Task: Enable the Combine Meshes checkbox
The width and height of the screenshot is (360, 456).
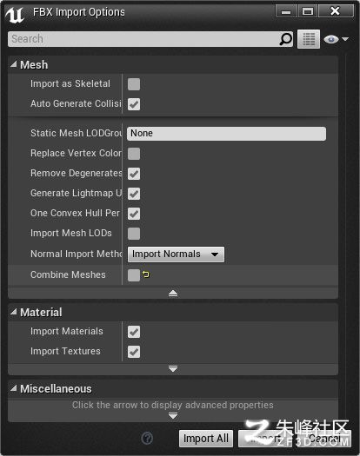Action: [x=134, y=275]
